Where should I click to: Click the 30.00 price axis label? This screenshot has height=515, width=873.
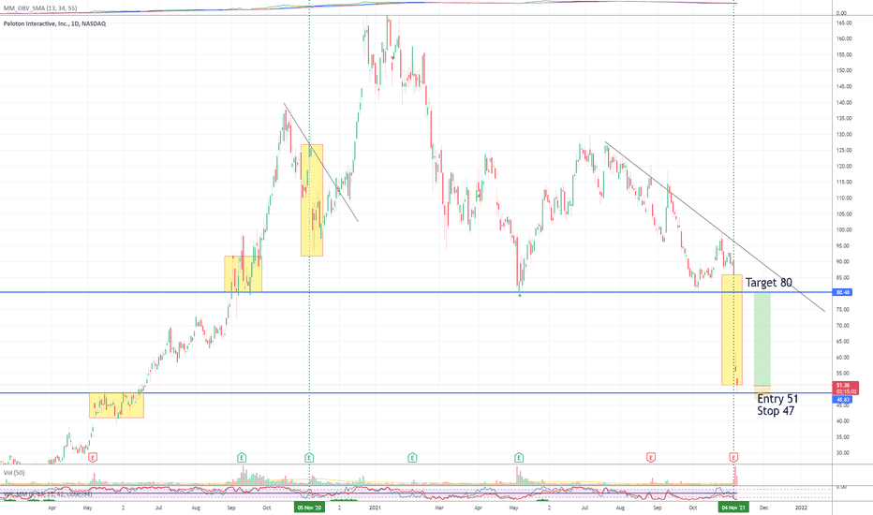coord(844,452)
